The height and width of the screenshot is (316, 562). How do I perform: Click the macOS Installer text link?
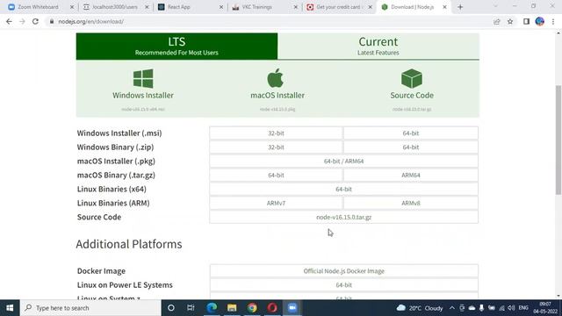tap(277, 96)
